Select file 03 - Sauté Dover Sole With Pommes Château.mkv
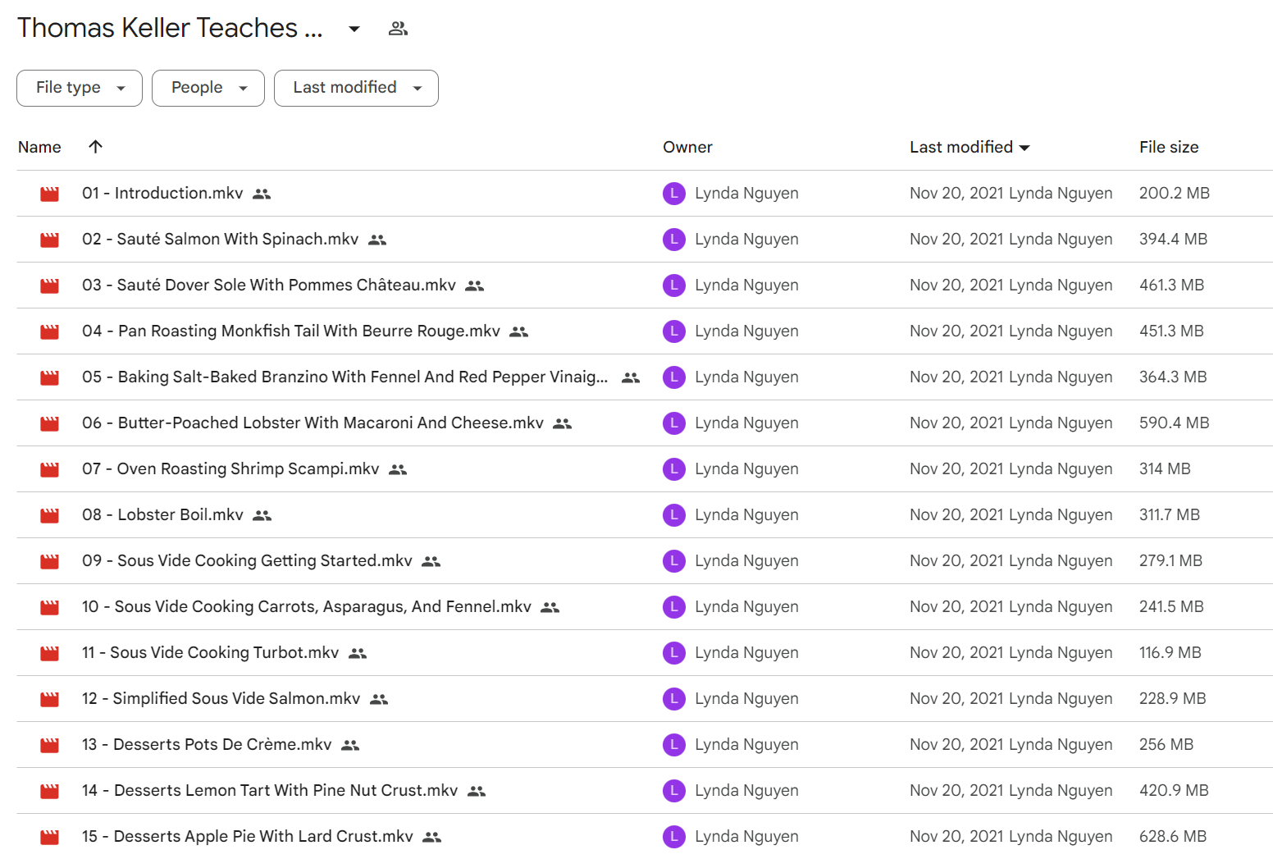 pyautogui.click(x=269, y=286)
